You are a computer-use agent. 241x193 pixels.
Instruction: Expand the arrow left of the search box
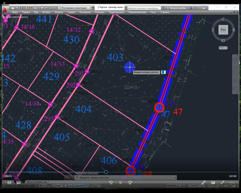pyautogui.click(x=126, y=8)
